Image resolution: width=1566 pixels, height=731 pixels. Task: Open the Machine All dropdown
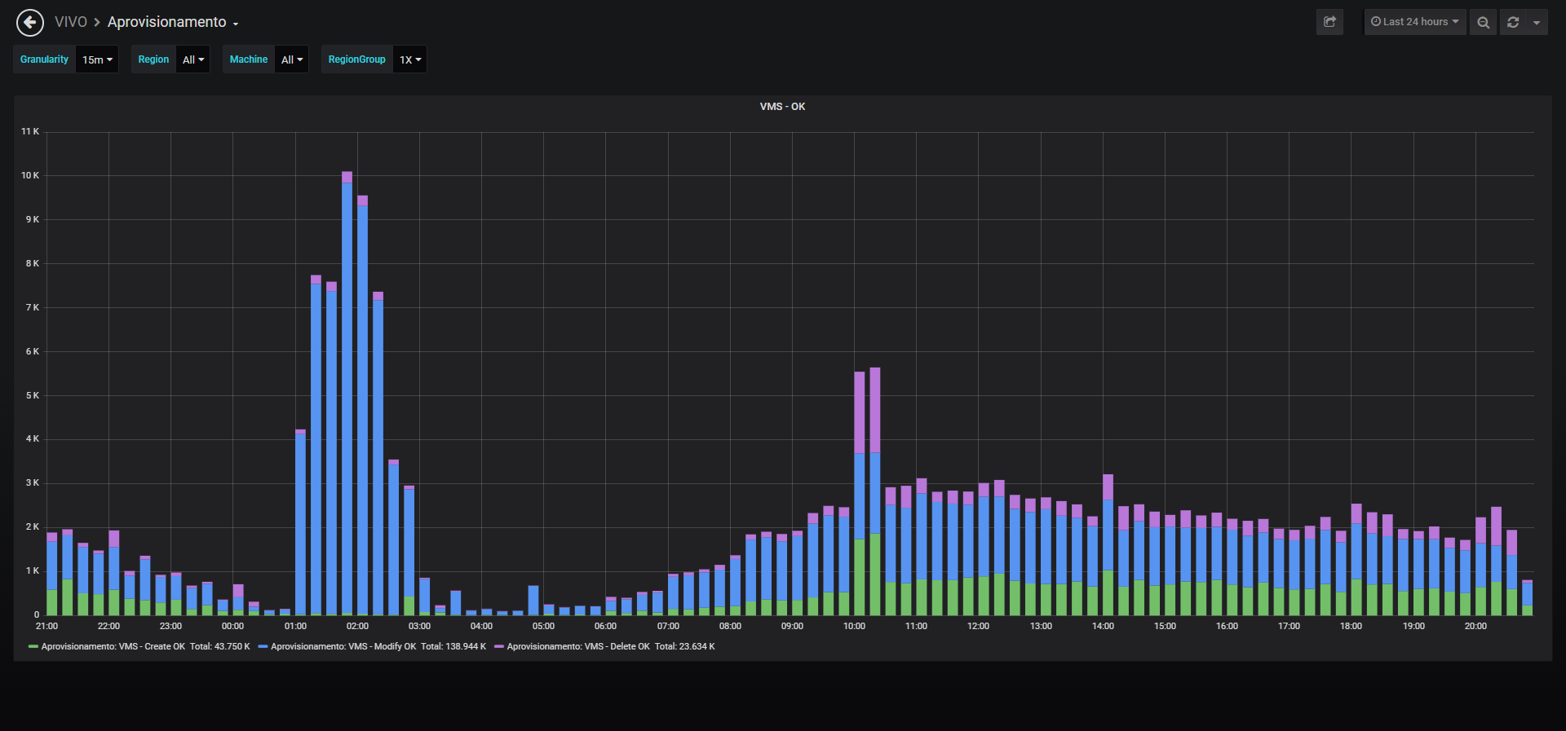tap(292, 59)
